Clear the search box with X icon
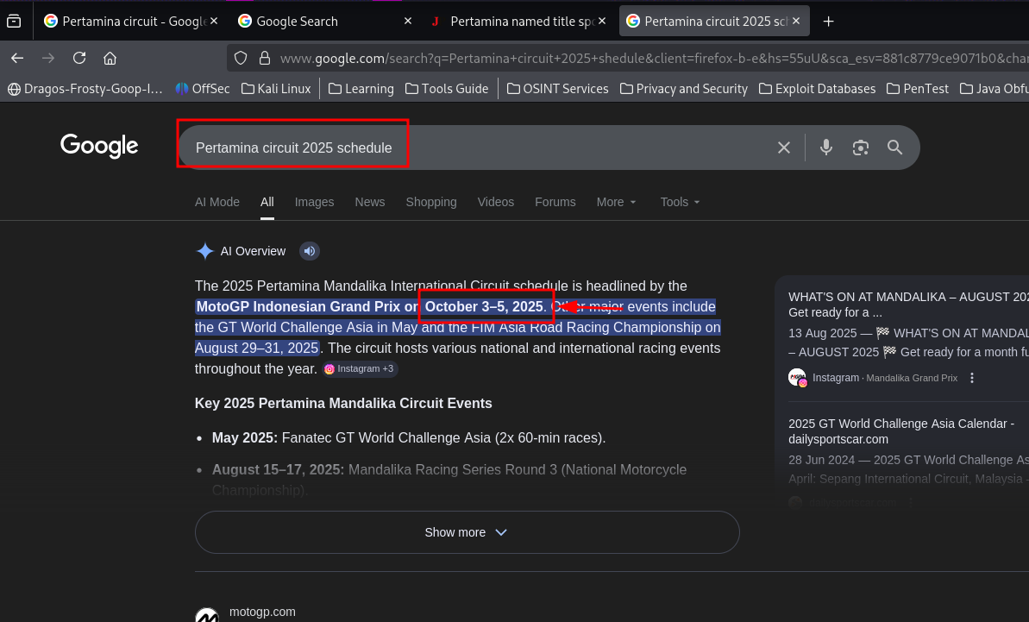 (x=783, y=148)
